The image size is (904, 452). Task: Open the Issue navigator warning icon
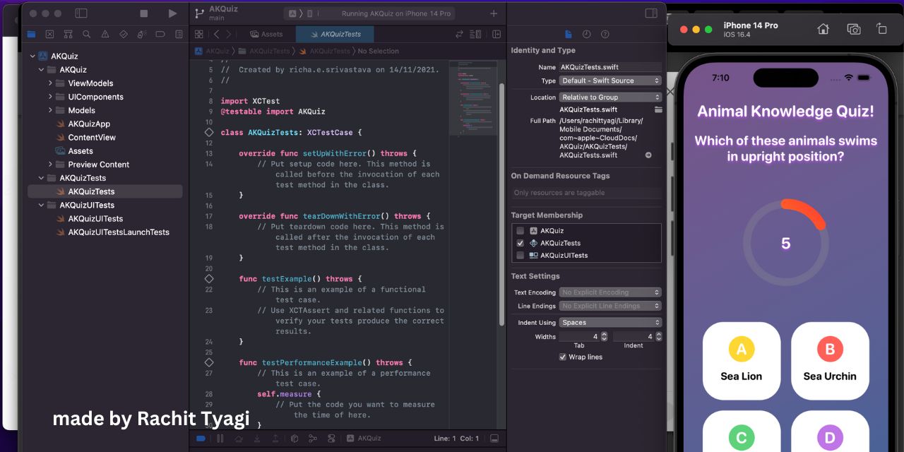[106, 34]
